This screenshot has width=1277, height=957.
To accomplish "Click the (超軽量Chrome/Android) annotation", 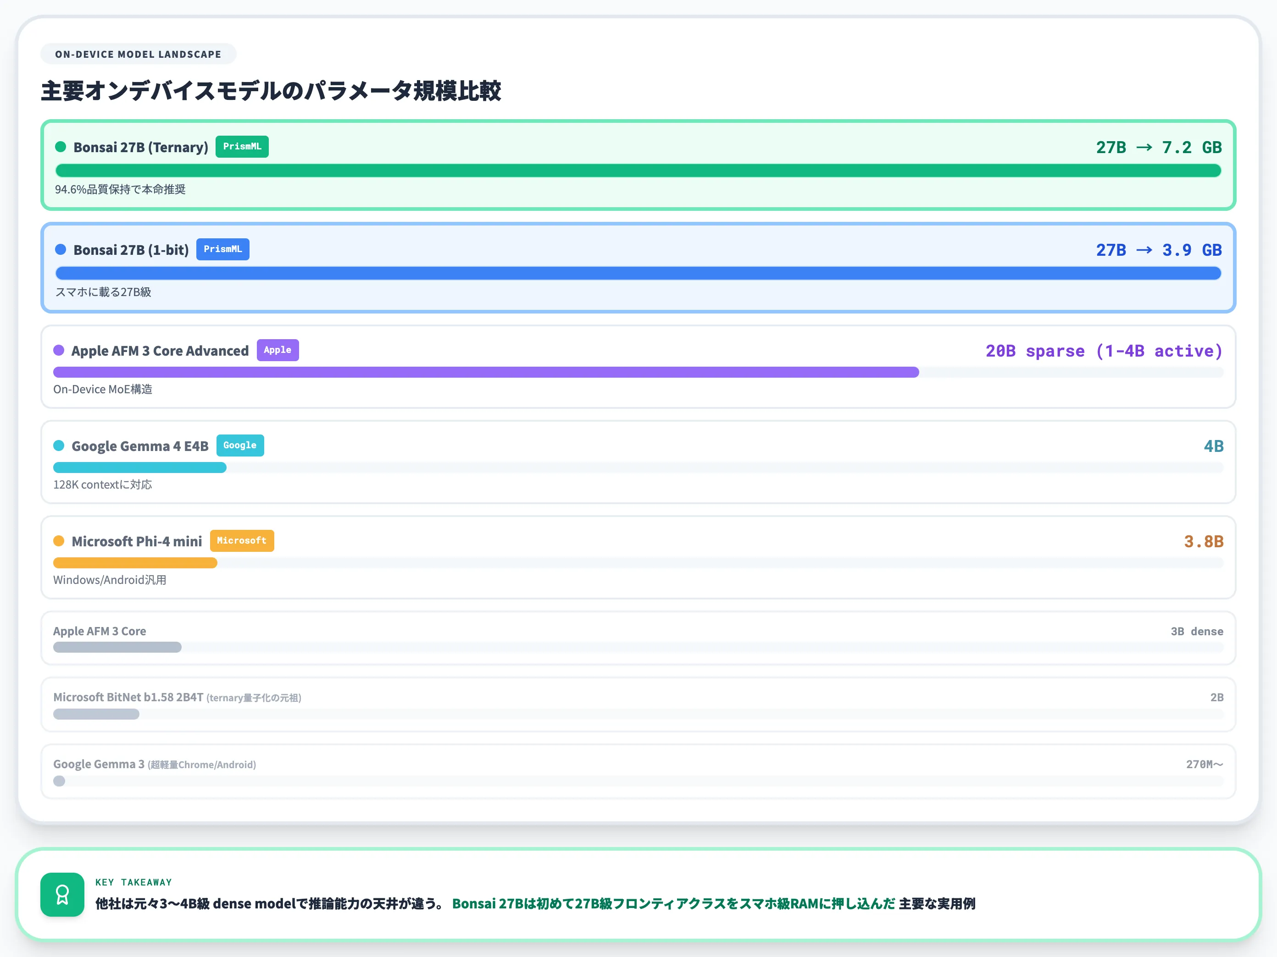I will [202, 765].
